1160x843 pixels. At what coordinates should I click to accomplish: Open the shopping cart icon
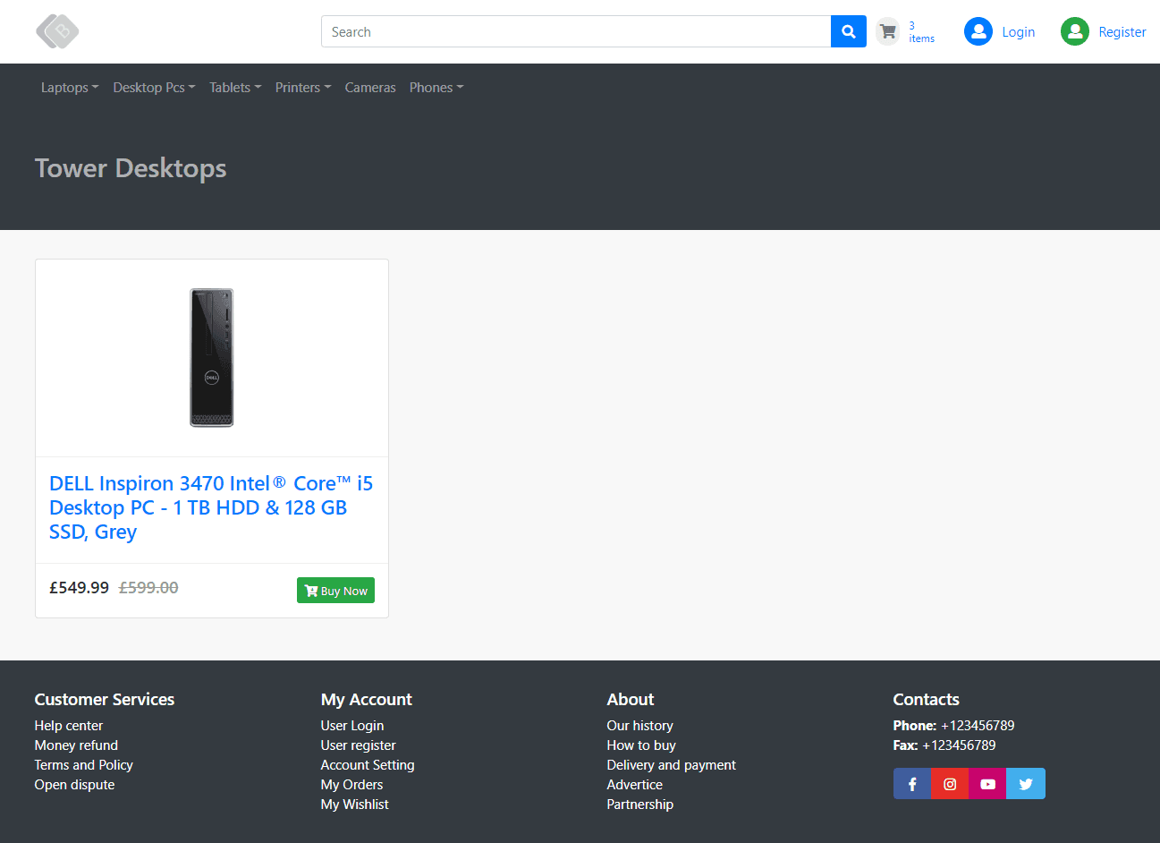point(888,31)
